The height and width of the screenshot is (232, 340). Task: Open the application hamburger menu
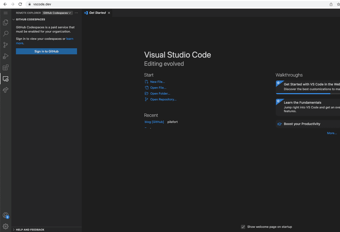5,13
